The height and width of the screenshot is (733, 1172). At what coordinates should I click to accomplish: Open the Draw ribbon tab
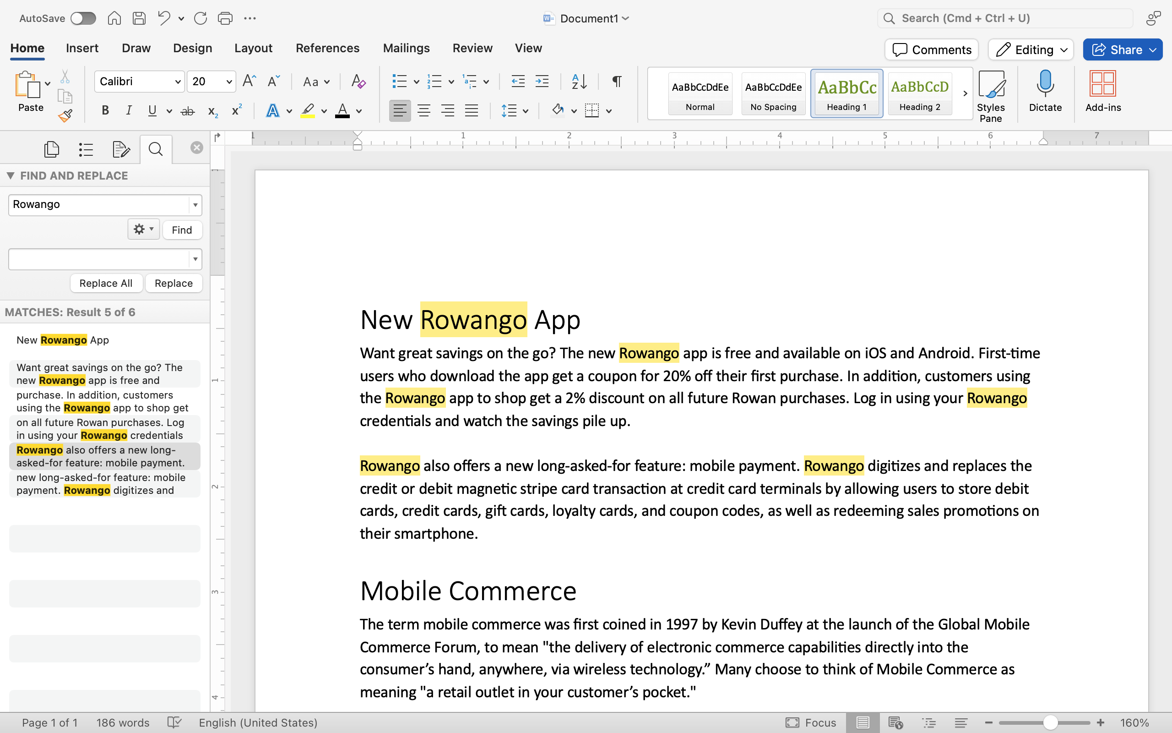pyautogui.click(x=136, y=48)
